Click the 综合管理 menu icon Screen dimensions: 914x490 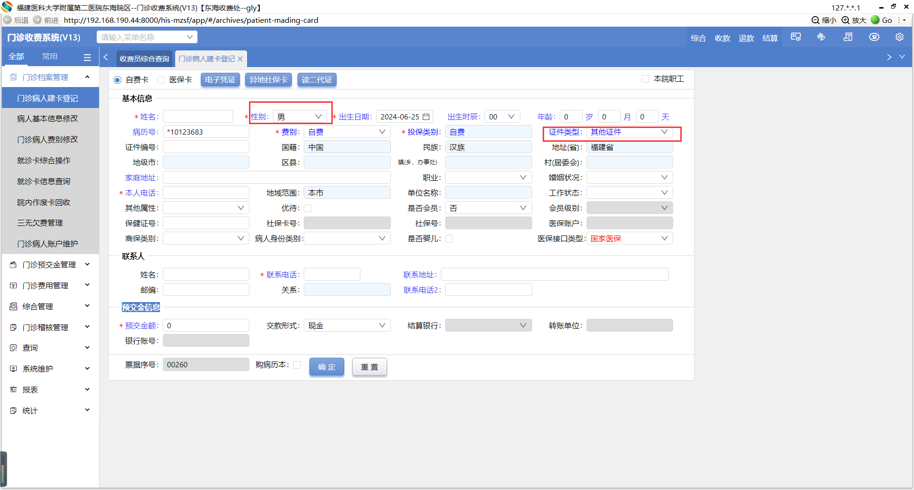coord(13,306)
